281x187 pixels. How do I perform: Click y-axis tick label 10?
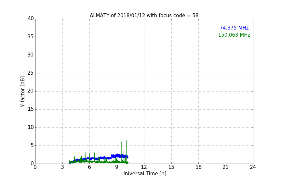(31, 127)
